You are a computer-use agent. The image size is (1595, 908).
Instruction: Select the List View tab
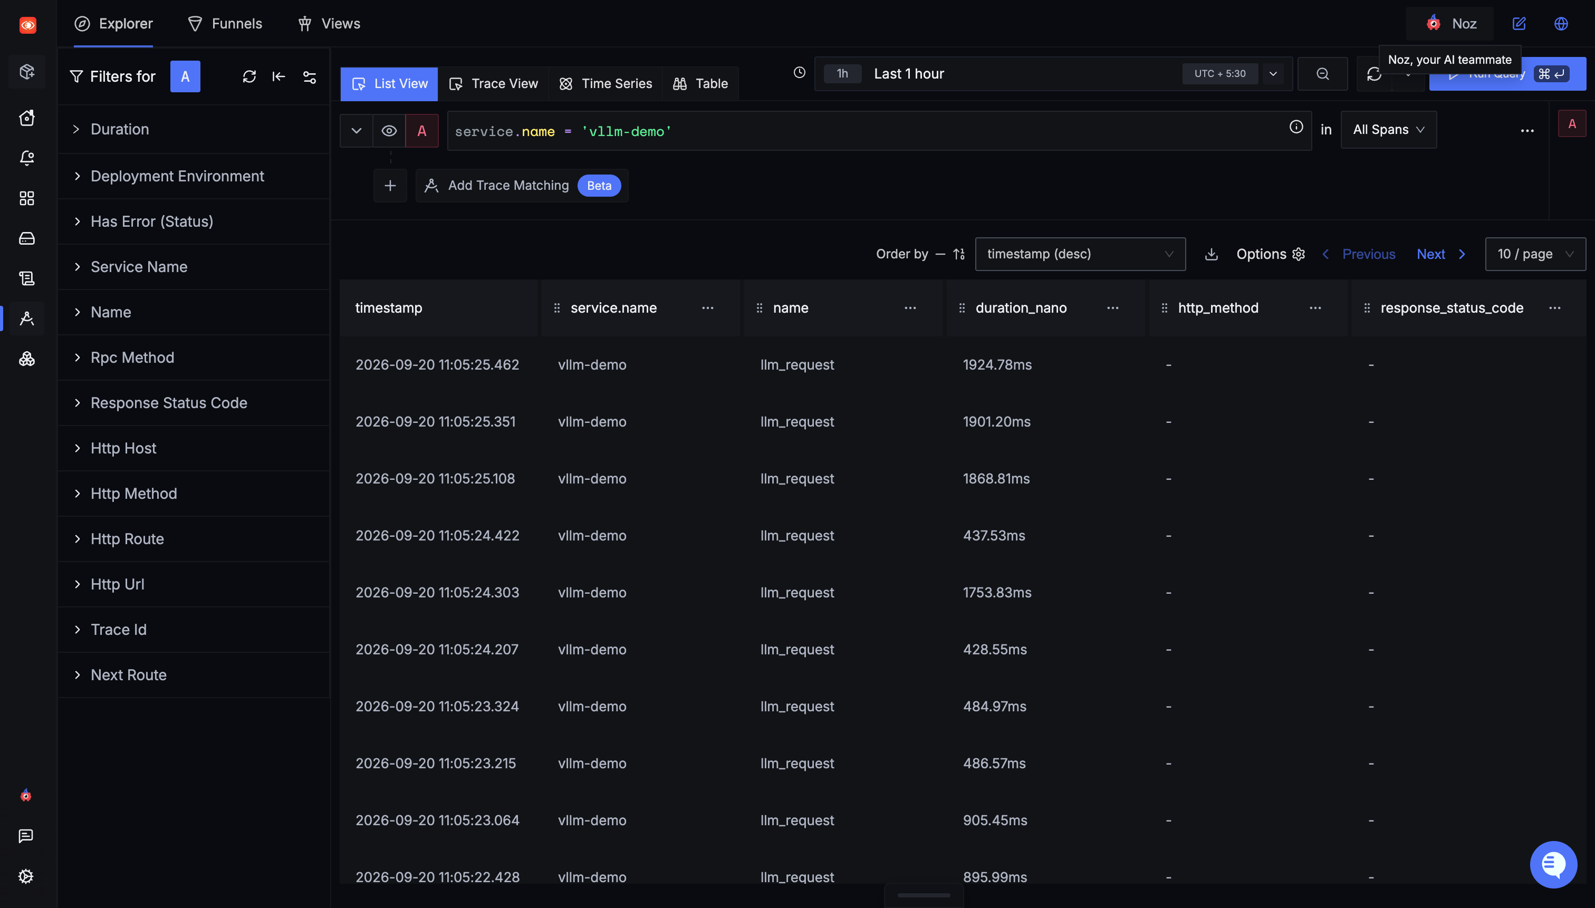tap(389, 83)
